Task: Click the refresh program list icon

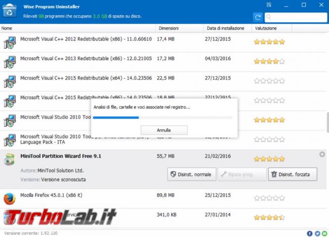Action: pyautogui.click(x=258, y=17)
